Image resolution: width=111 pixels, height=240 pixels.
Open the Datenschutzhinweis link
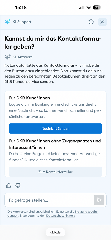(60, 216)
